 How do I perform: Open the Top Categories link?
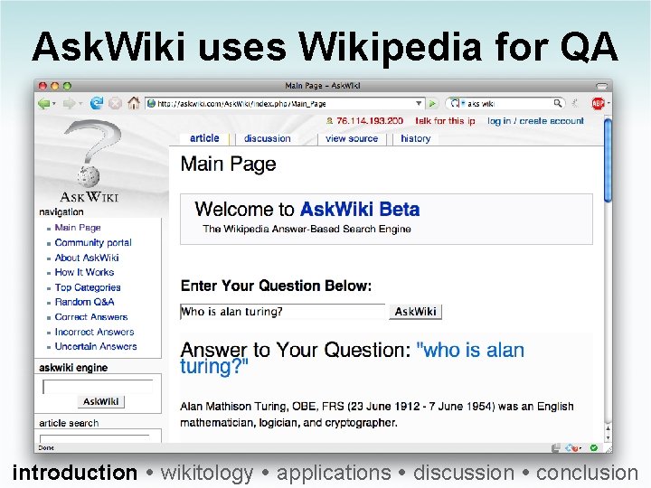(88, 287)
